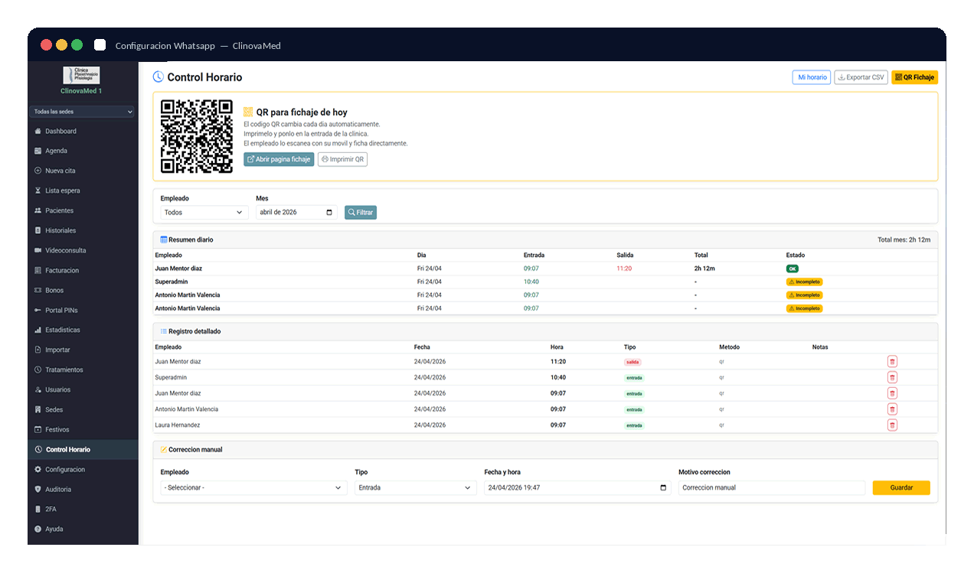Click the QR code image
This screenshot has height=570, width=974.
(197, 136)
